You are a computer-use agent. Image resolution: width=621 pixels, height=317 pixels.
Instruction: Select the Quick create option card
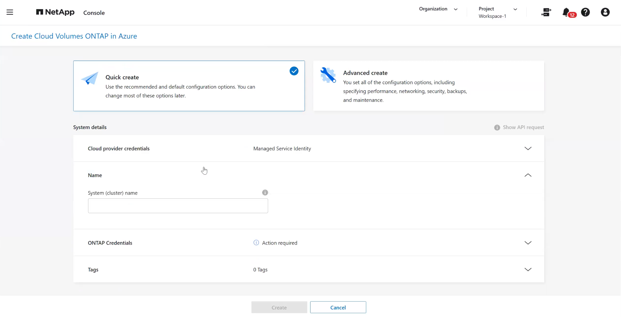pos(189,86)
